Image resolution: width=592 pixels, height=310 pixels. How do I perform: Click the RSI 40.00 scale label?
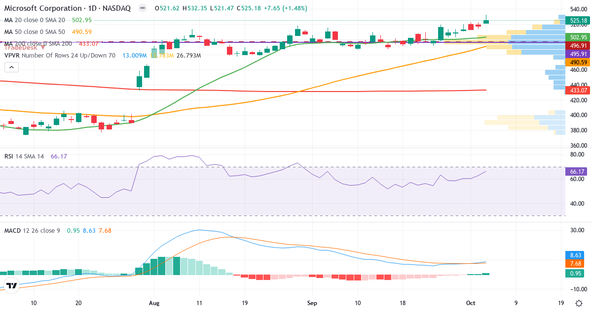coord(578,204)
